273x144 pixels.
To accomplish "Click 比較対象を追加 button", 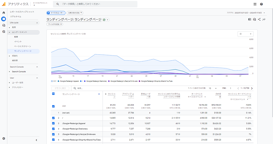I will coord(75,13).
